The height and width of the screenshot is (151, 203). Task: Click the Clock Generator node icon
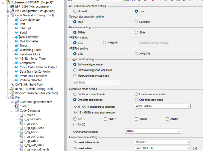point(17,20)
